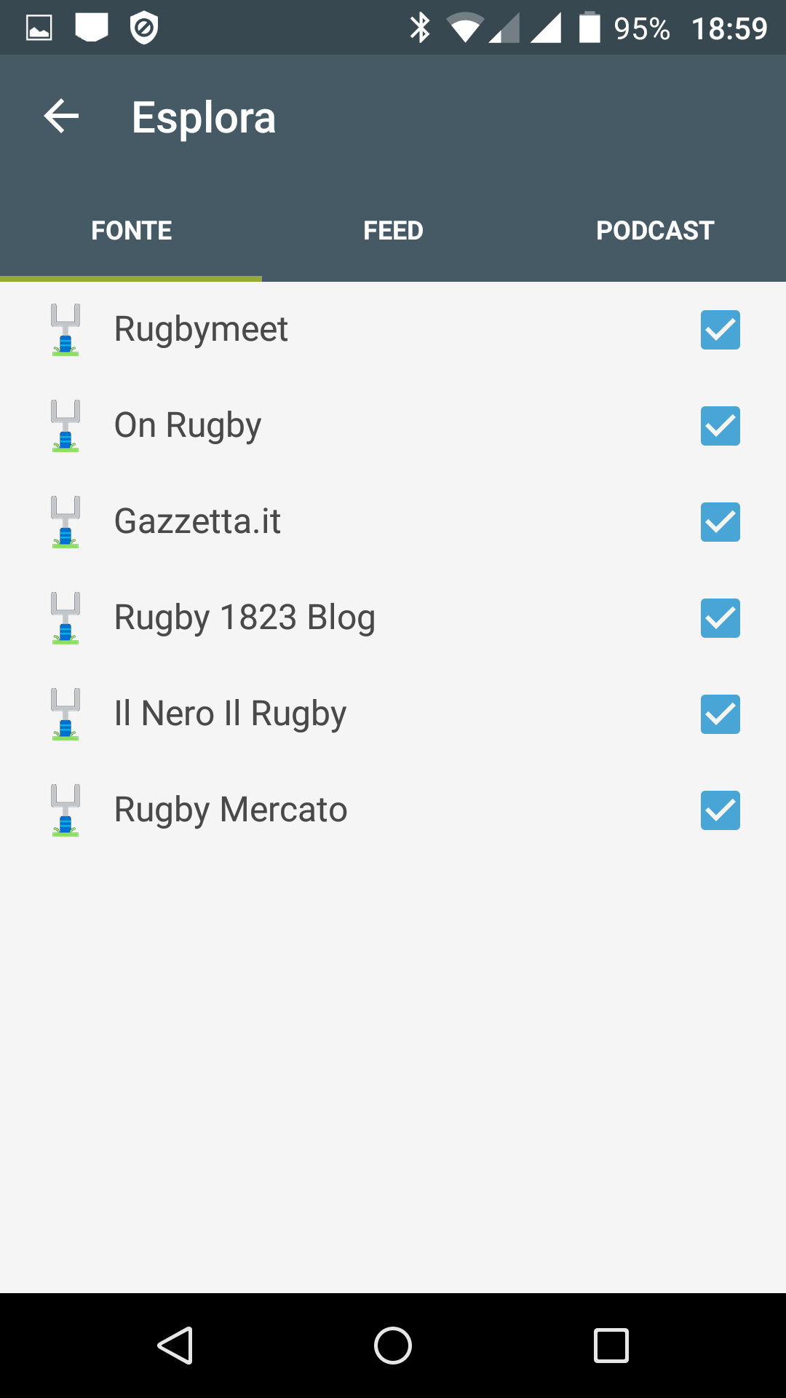Uncheck the Rugbymeet source checkbox
This screenshot has height=1398, width=786.
pos(720,330)
